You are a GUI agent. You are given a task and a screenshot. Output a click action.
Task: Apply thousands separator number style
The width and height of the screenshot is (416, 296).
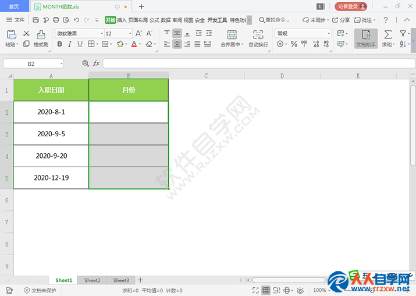pos(304,44)
